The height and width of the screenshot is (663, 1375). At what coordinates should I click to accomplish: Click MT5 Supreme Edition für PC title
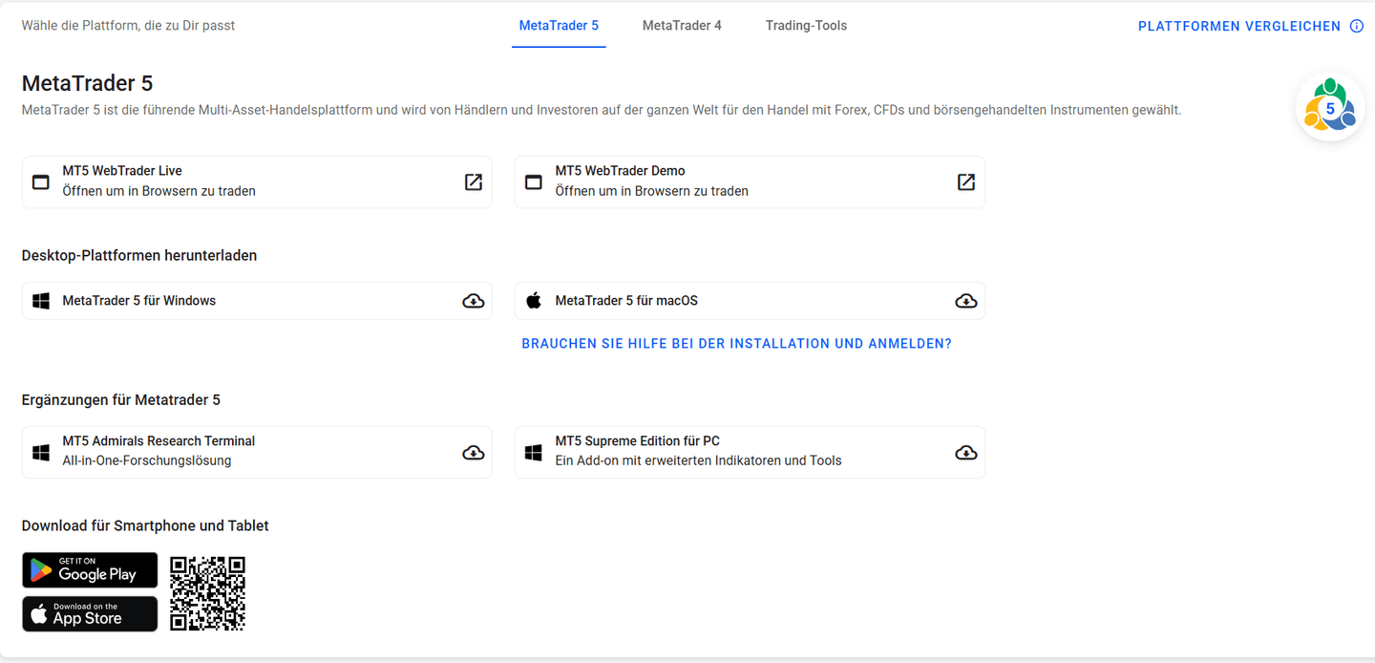coord(638,441)
